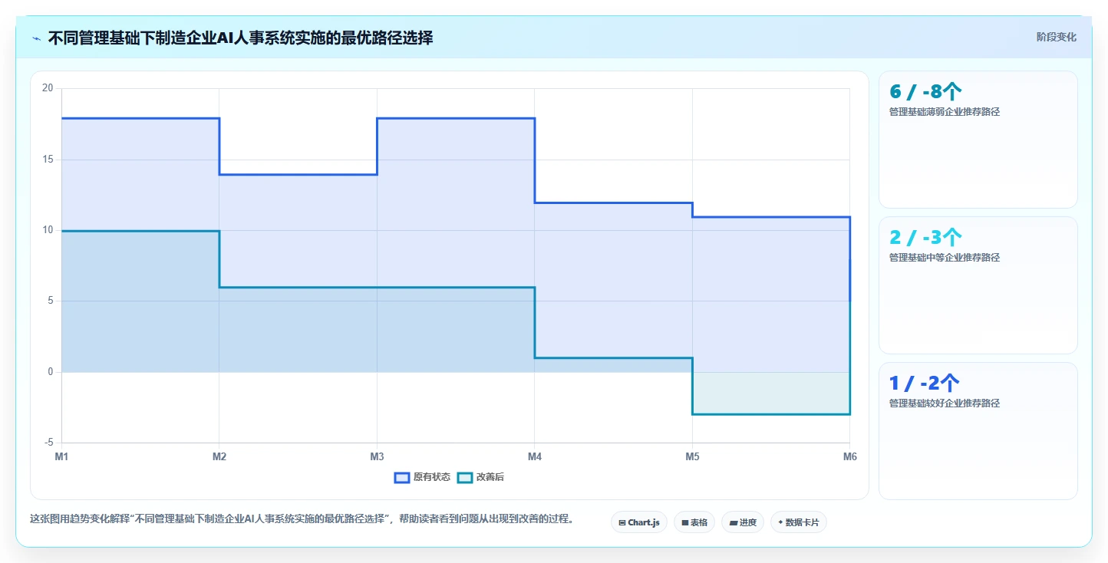
Task: Click the icon inside the 数据卡片 tag
Action: [x=780, y=522]
